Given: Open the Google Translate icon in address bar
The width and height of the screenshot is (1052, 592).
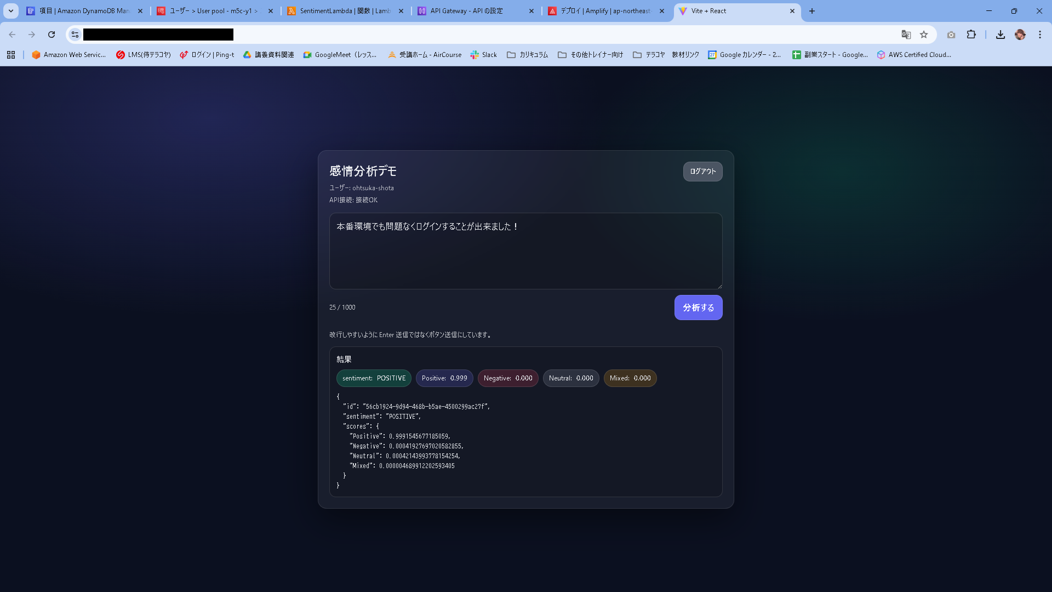Looking at the screenshot, I should click(x=906, y=35).
